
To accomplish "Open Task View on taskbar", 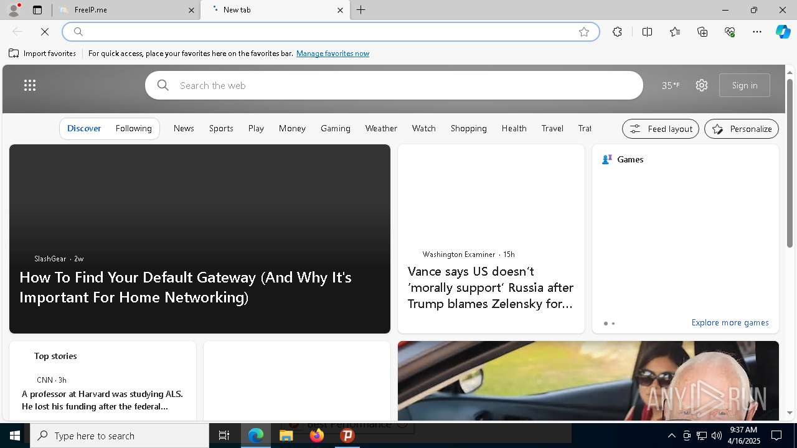I will 224,436.
